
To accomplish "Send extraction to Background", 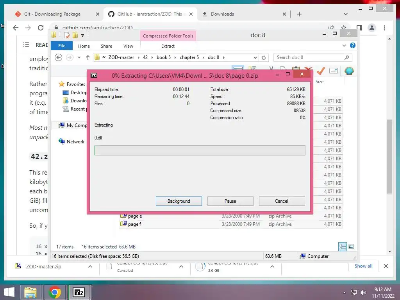I will pos(179,201).
